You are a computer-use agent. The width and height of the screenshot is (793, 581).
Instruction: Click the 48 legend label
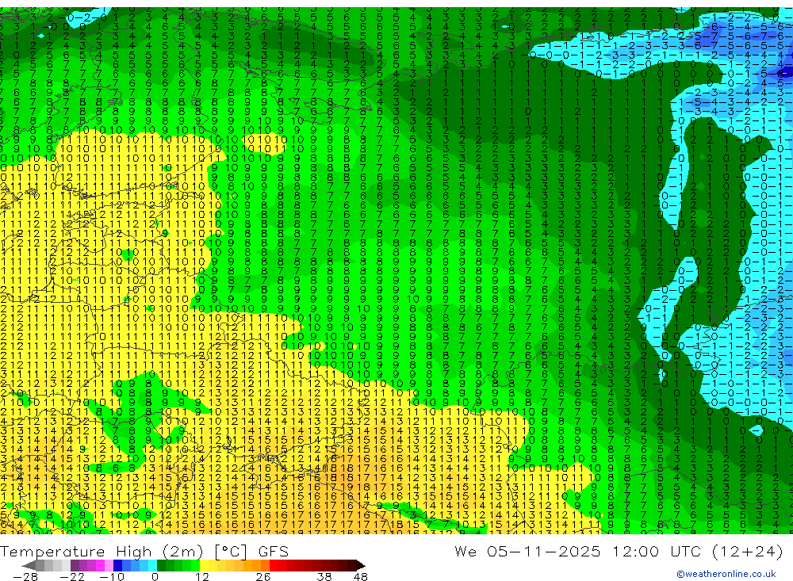[361, 577]
